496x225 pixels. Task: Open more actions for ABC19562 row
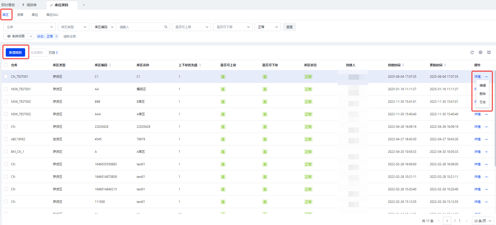click(486, 139)
